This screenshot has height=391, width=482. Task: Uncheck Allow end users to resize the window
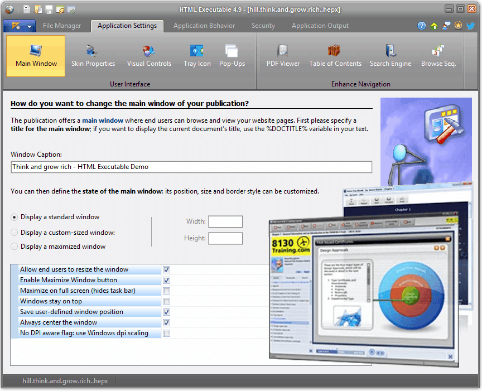click(166, 269)
